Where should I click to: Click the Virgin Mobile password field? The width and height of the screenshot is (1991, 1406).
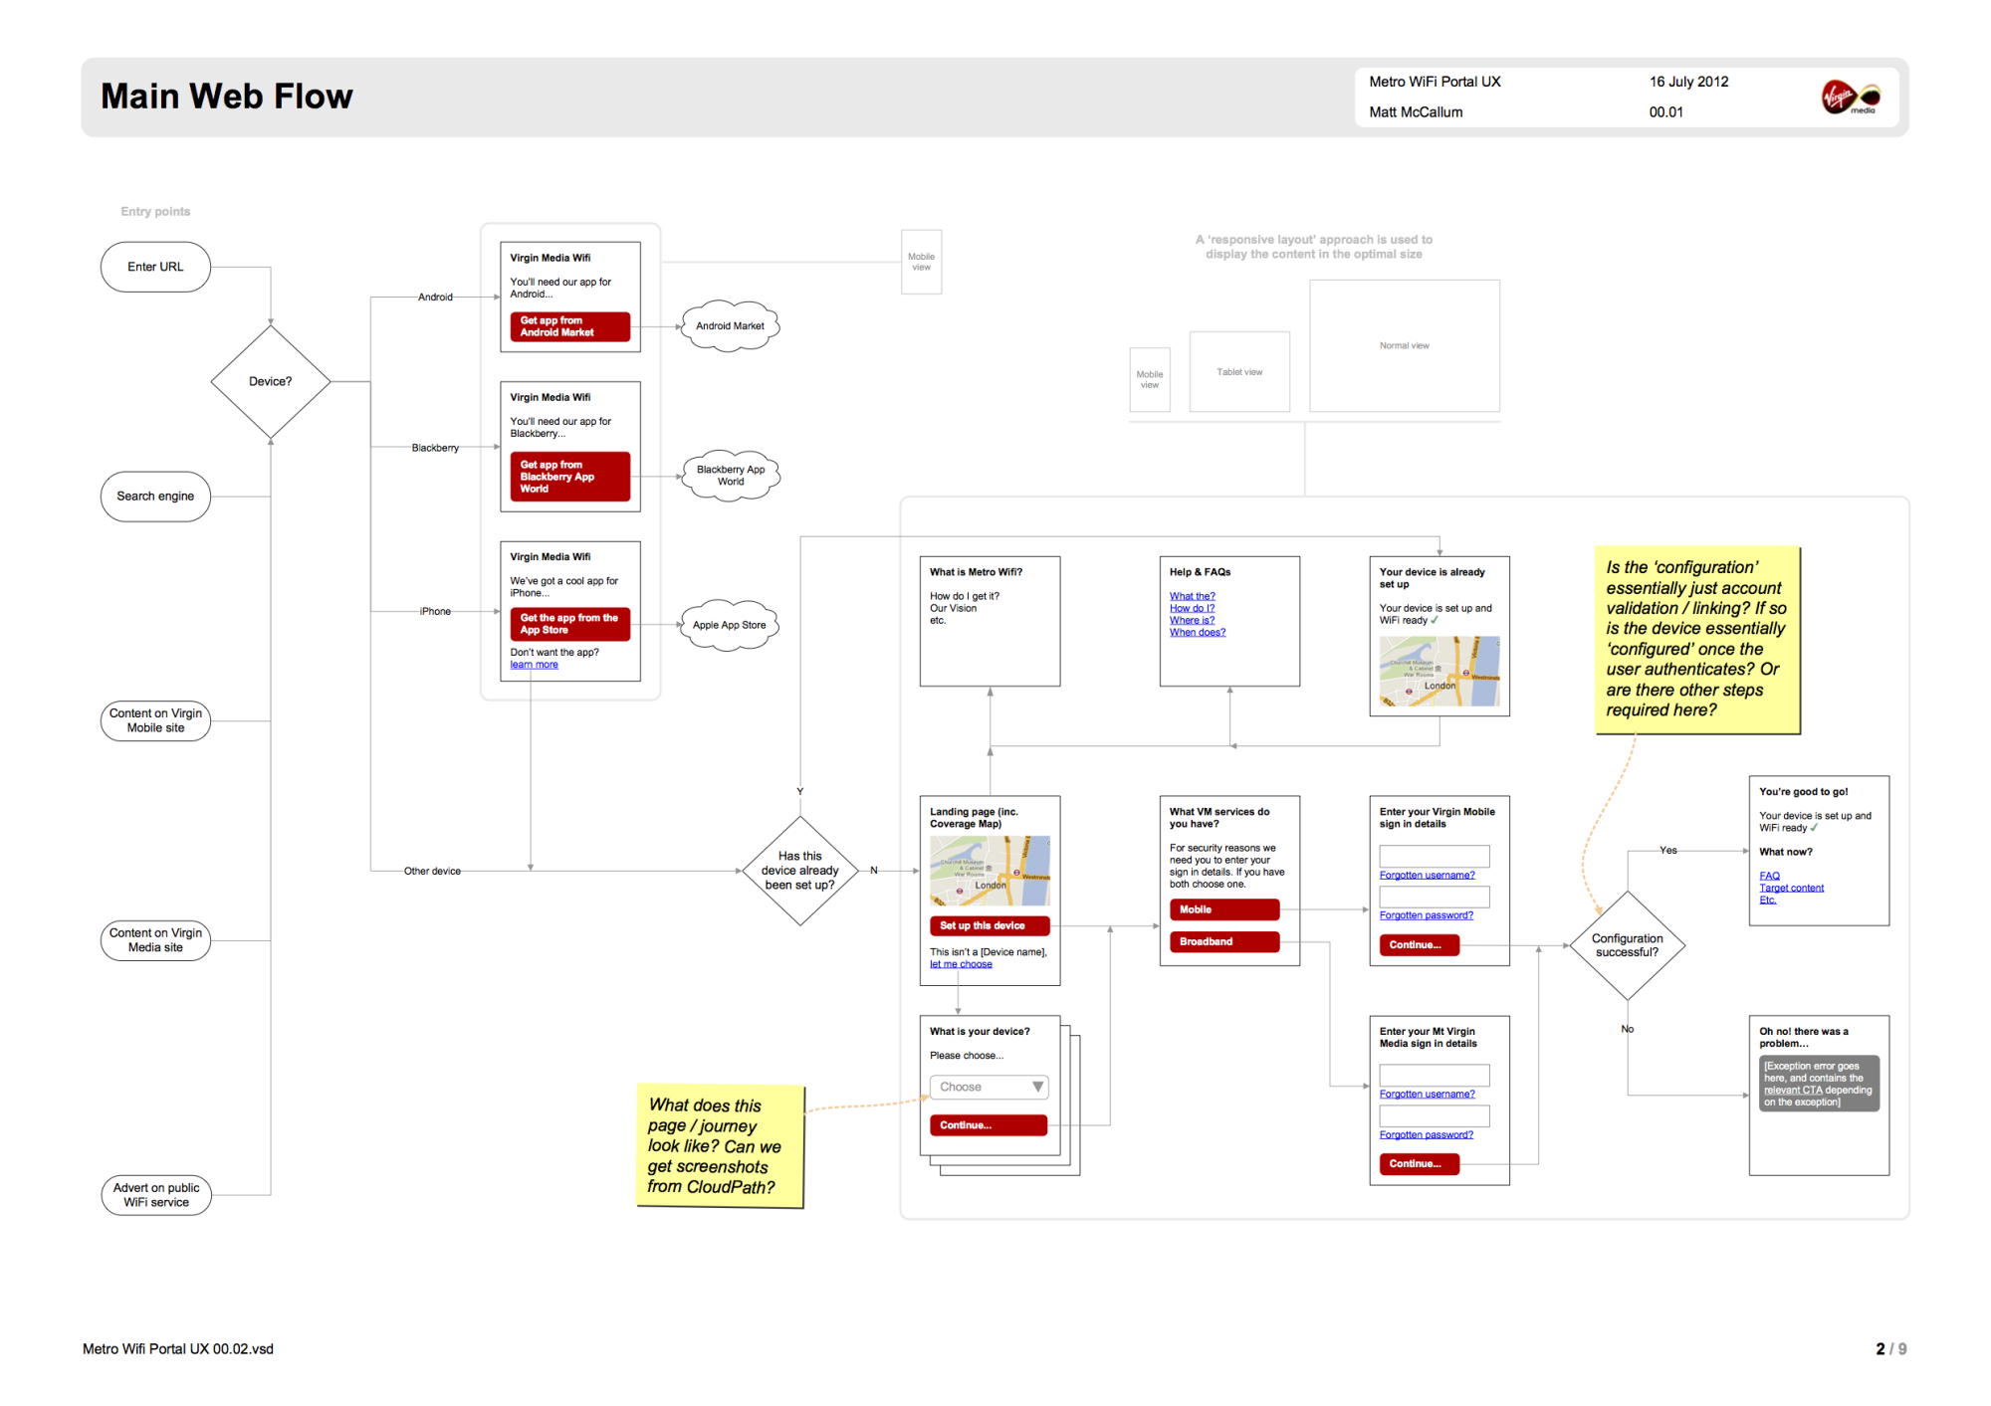(x=1434, y=897)
